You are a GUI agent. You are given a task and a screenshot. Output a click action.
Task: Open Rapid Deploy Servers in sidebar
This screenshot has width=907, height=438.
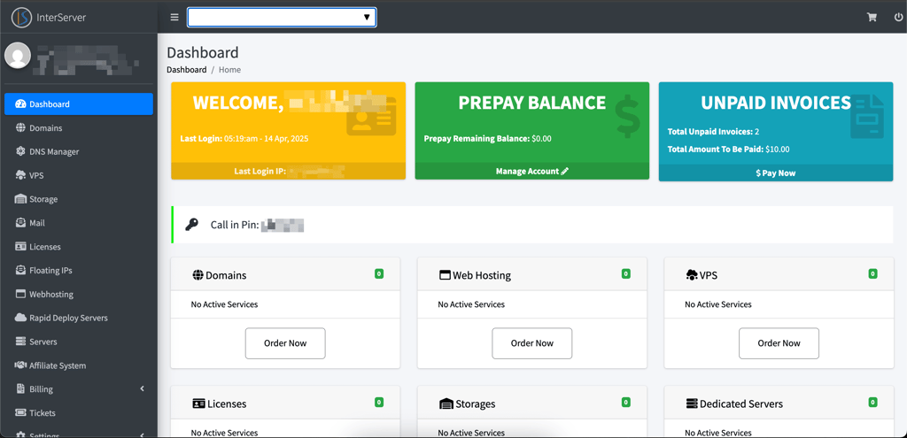[79, 318]
